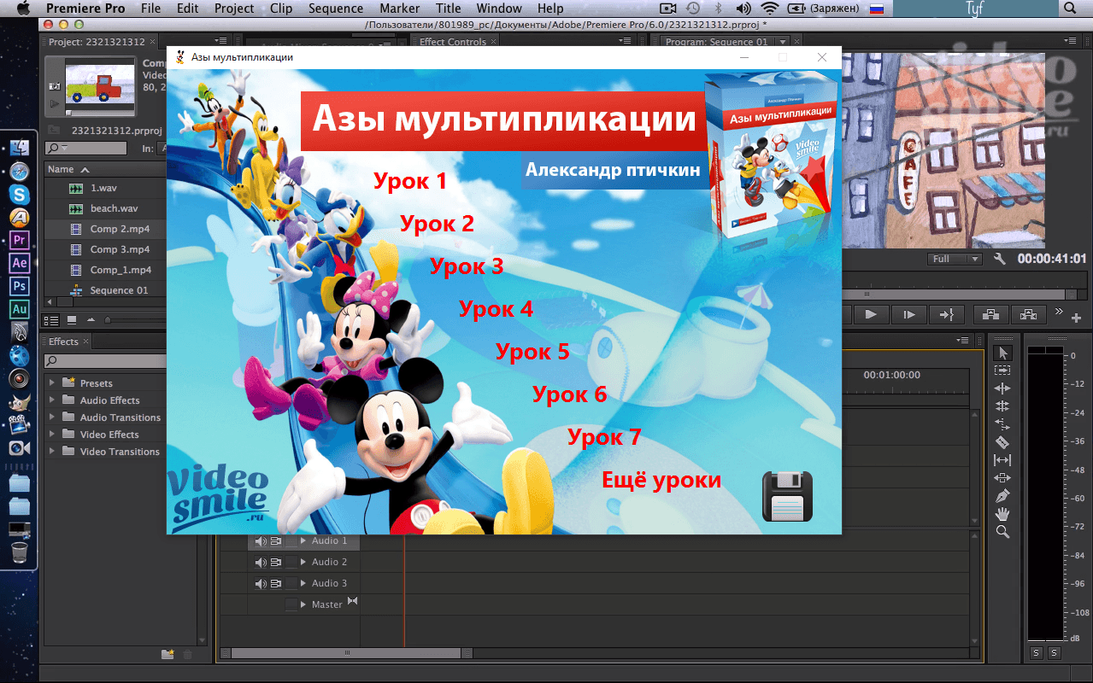Viewport: 1093px width, 683px height.
Task: Select the Slide tool
Action: coord(1002,478)
